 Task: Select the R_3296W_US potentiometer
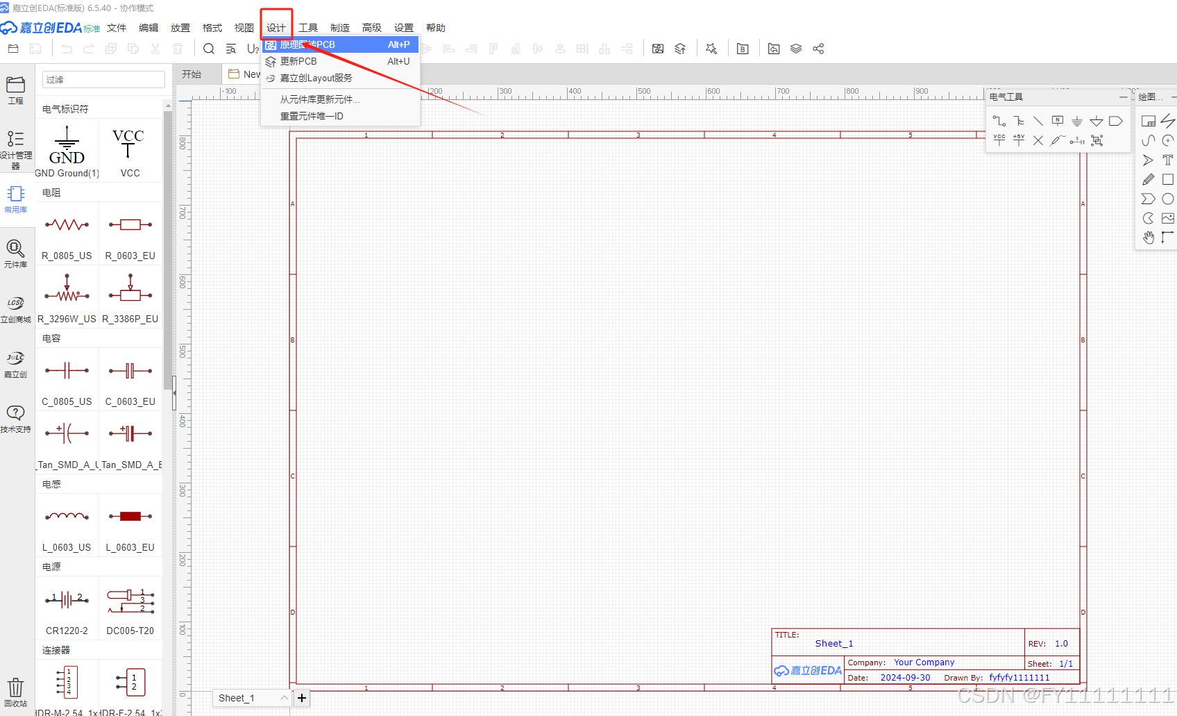[67, 297]
